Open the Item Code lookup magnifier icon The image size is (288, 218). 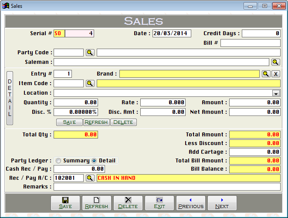(x=90, y=83)
